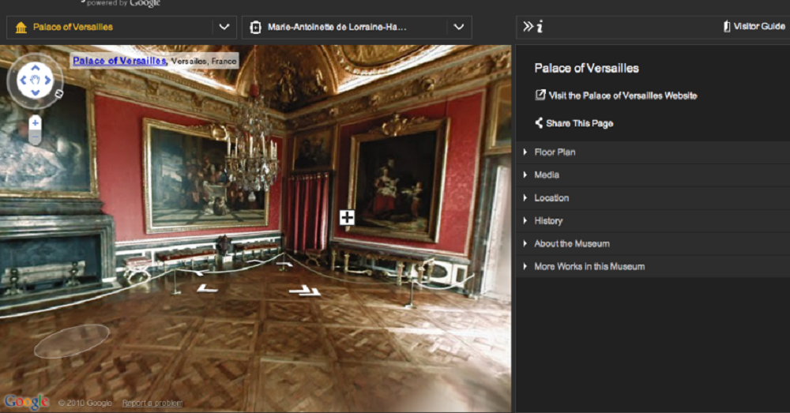Zoom in with the plus button
The image size is (790, 413).
[35, 123]
